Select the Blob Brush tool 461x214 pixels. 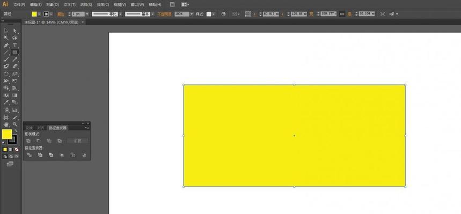point(6,66)
